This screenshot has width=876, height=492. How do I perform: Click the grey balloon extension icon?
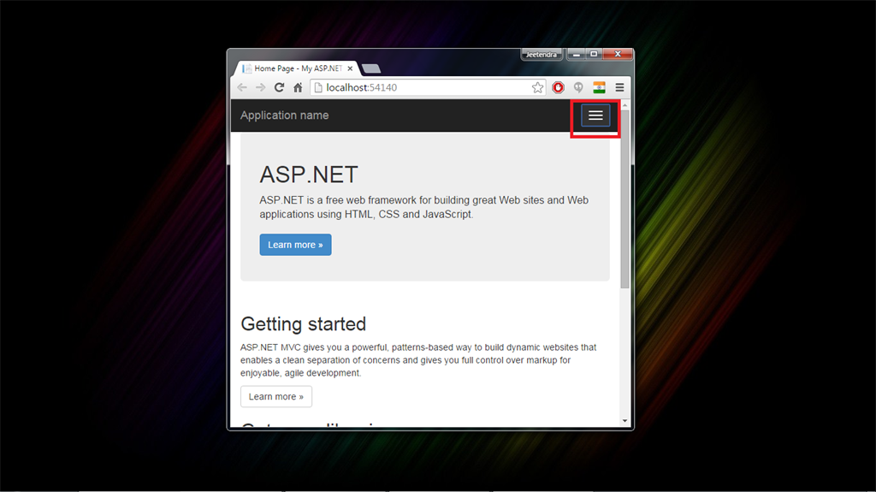(x=578, y=87)
